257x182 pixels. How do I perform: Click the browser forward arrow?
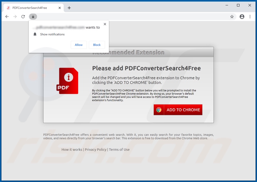pyautogui.click(x=15, y=17)
